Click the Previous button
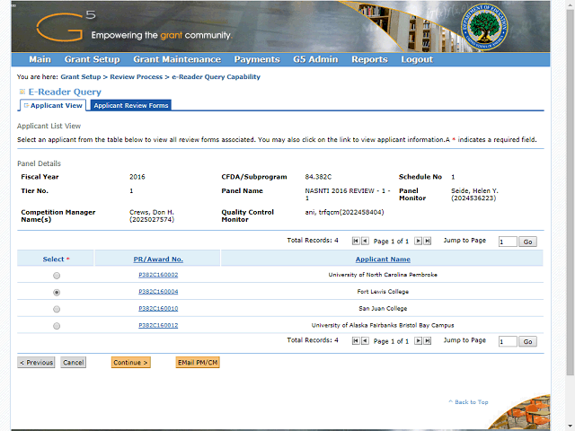Screen dimensions: 575x431 pos(36,363)
